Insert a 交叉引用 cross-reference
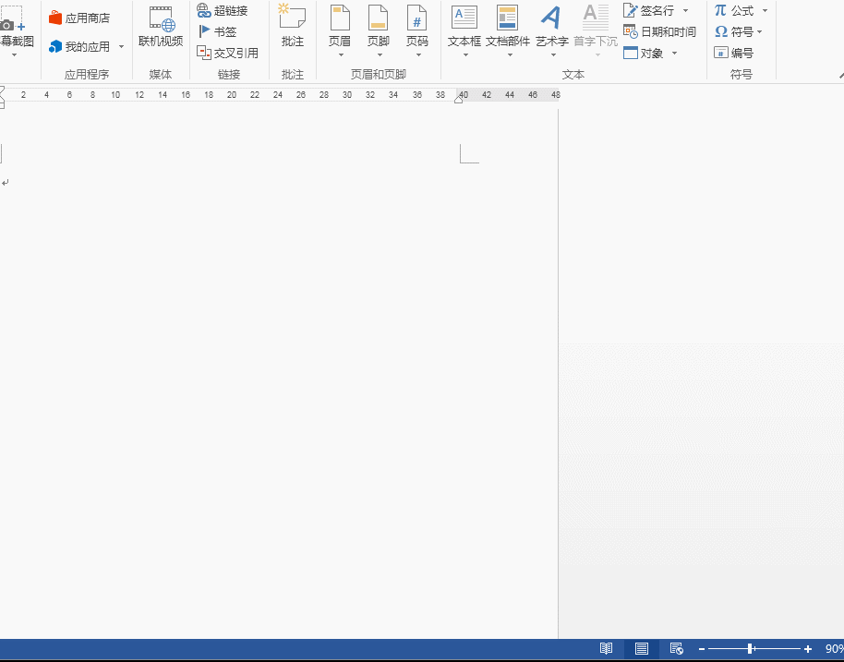 pos(227,53)
